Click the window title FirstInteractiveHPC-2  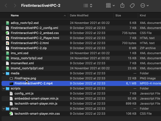click(41, 6)
